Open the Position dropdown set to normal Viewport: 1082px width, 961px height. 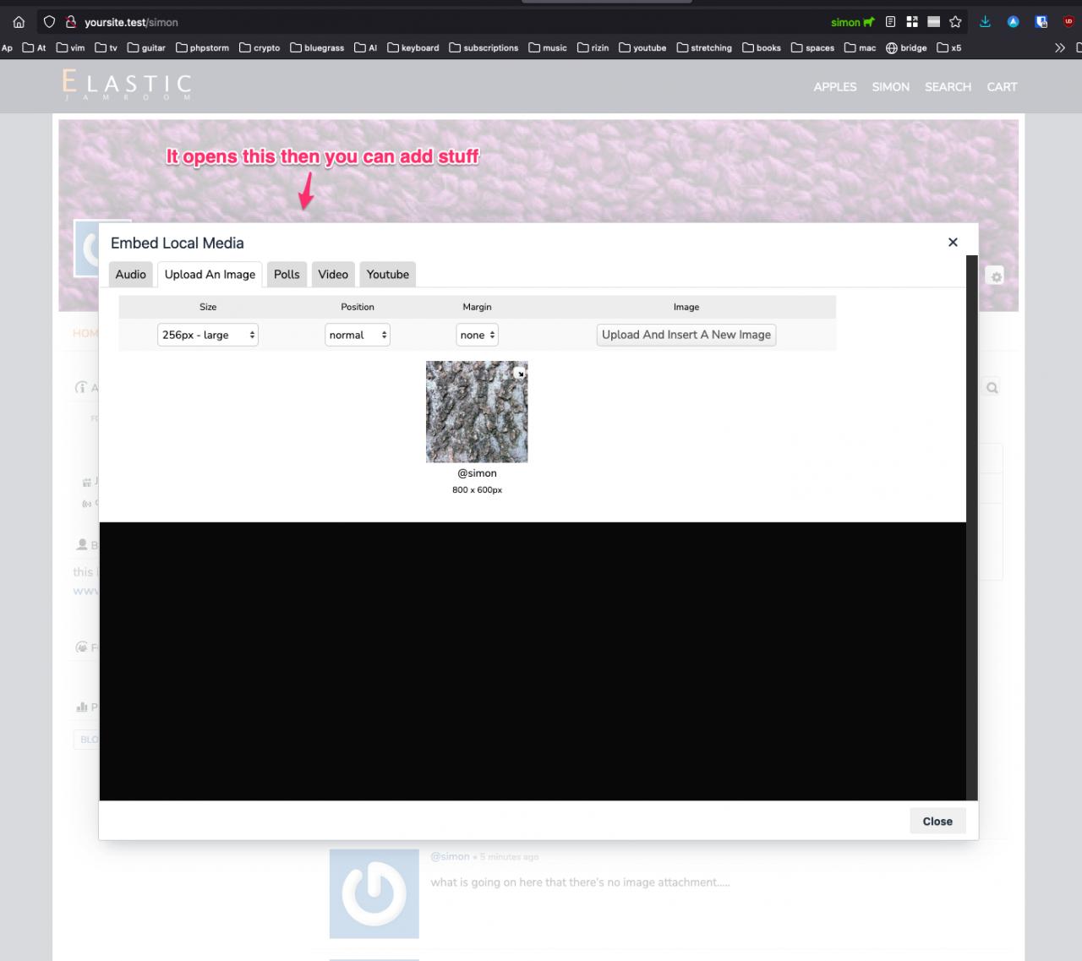[358, 335]
